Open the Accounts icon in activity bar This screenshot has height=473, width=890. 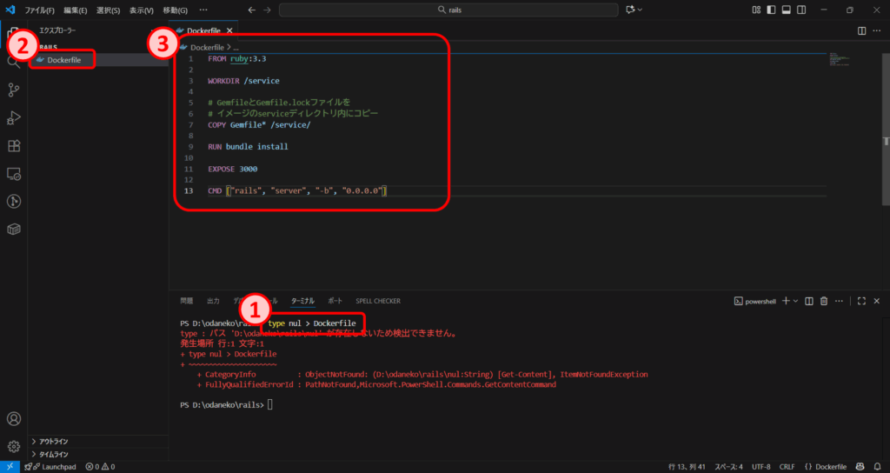click(13, 419)
